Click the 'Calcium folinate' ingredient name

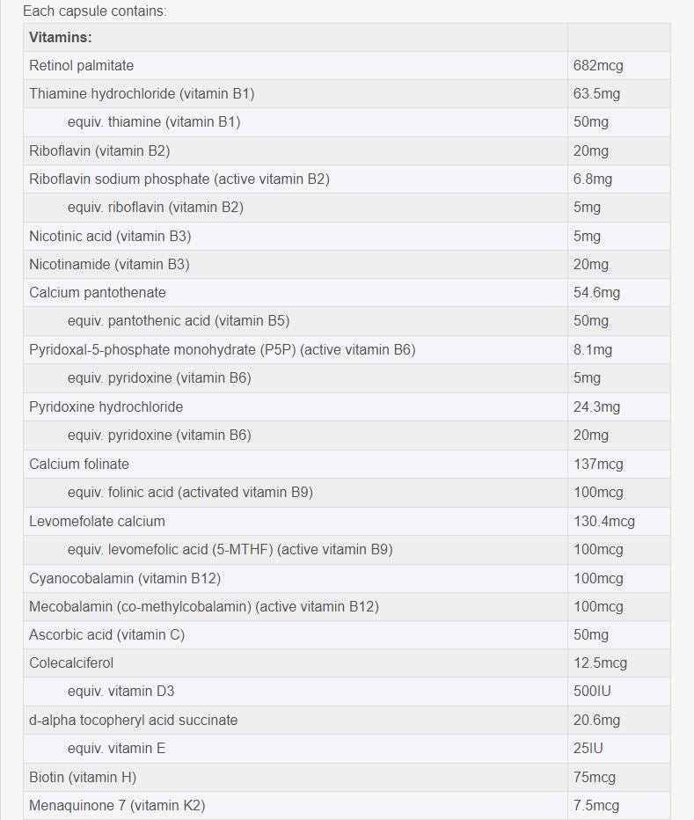(x=79, y=464)
